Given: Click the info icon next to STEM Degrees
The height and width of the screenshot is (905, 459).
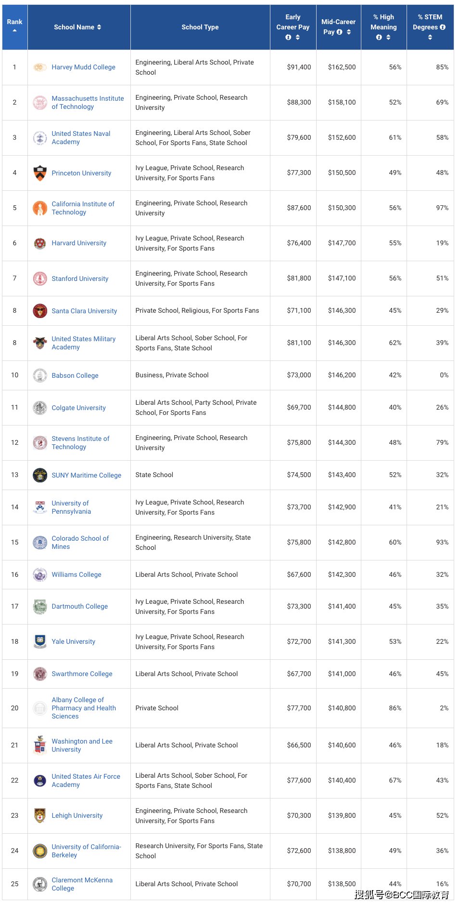Looking at the screenshot, I should pos(443,27).
